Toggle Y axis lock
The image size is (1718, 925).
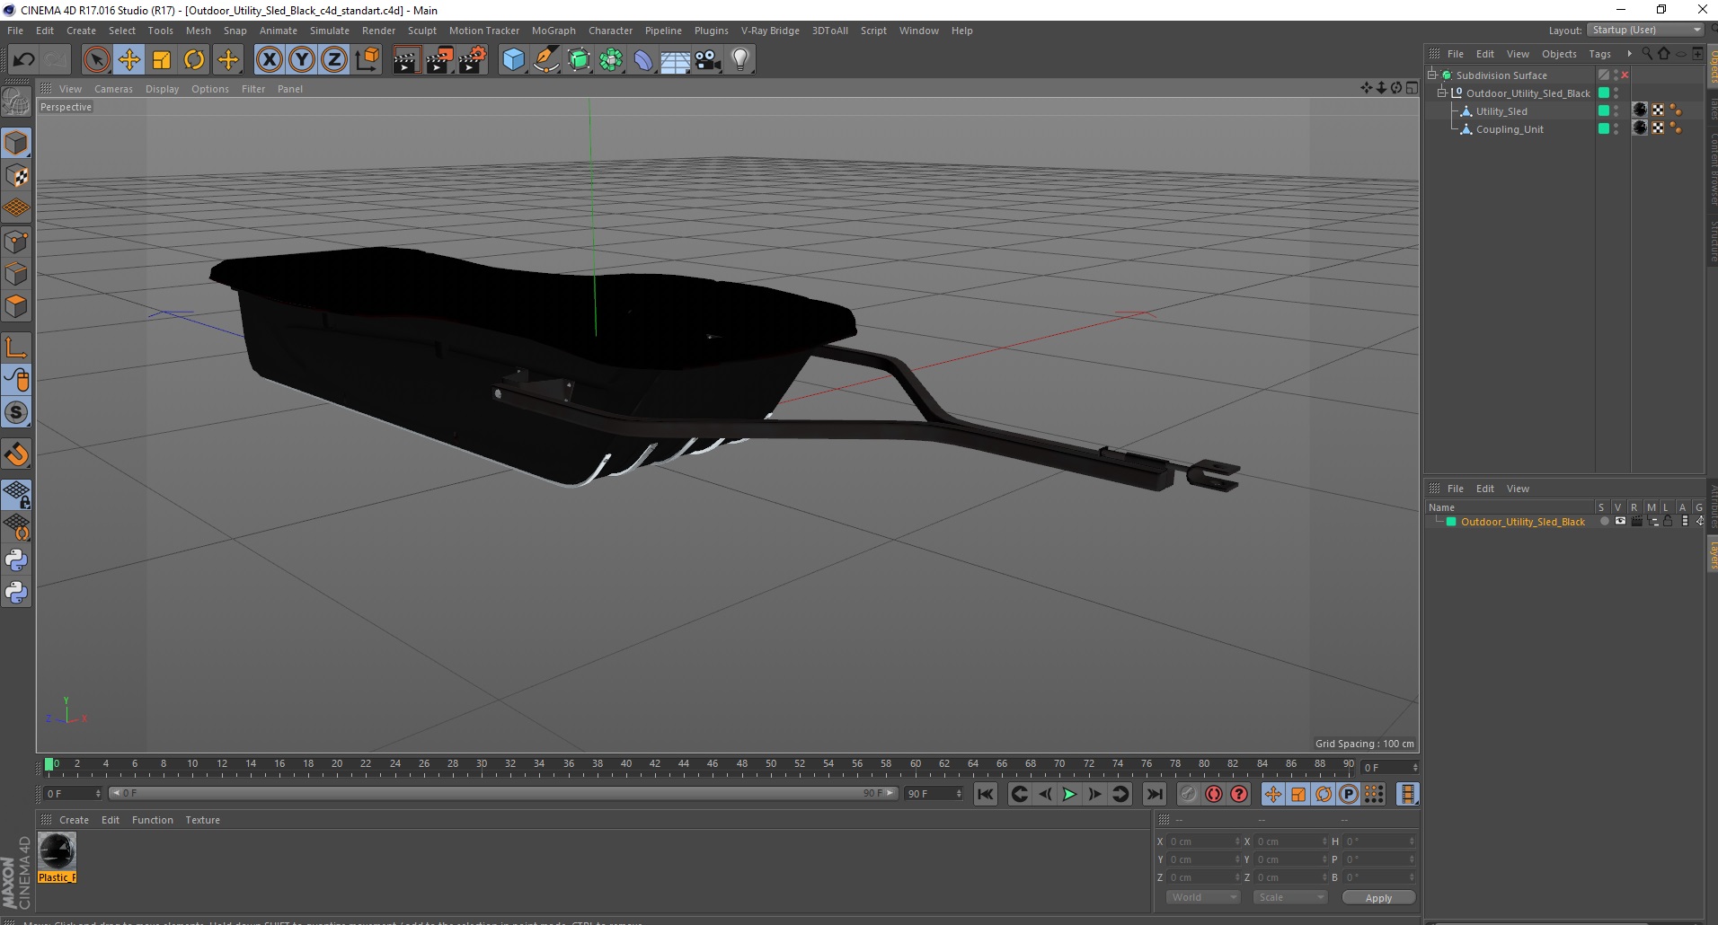coord(302,60)
